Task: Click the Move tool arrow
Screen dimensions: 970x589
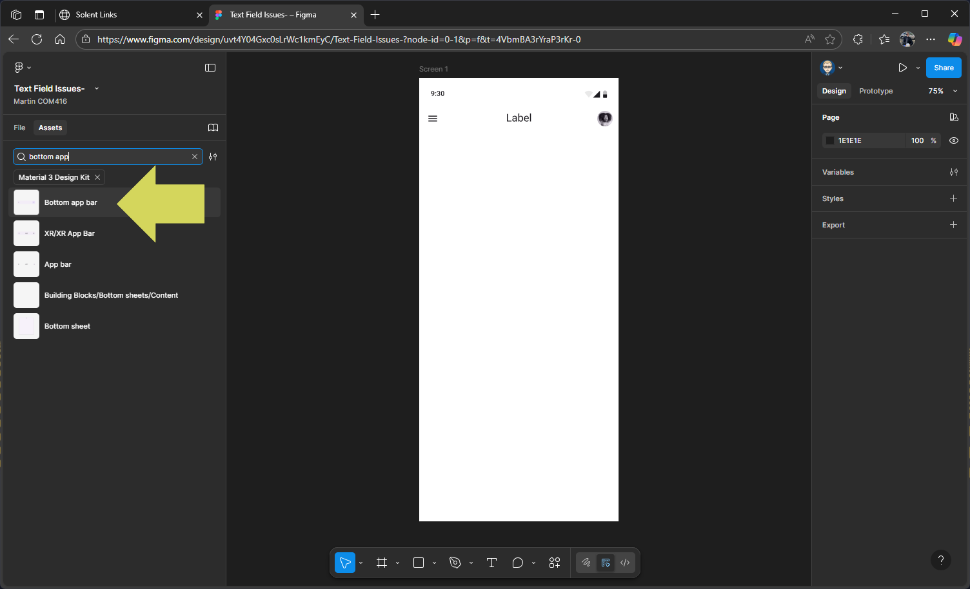Action: click(x=345, y=563)
